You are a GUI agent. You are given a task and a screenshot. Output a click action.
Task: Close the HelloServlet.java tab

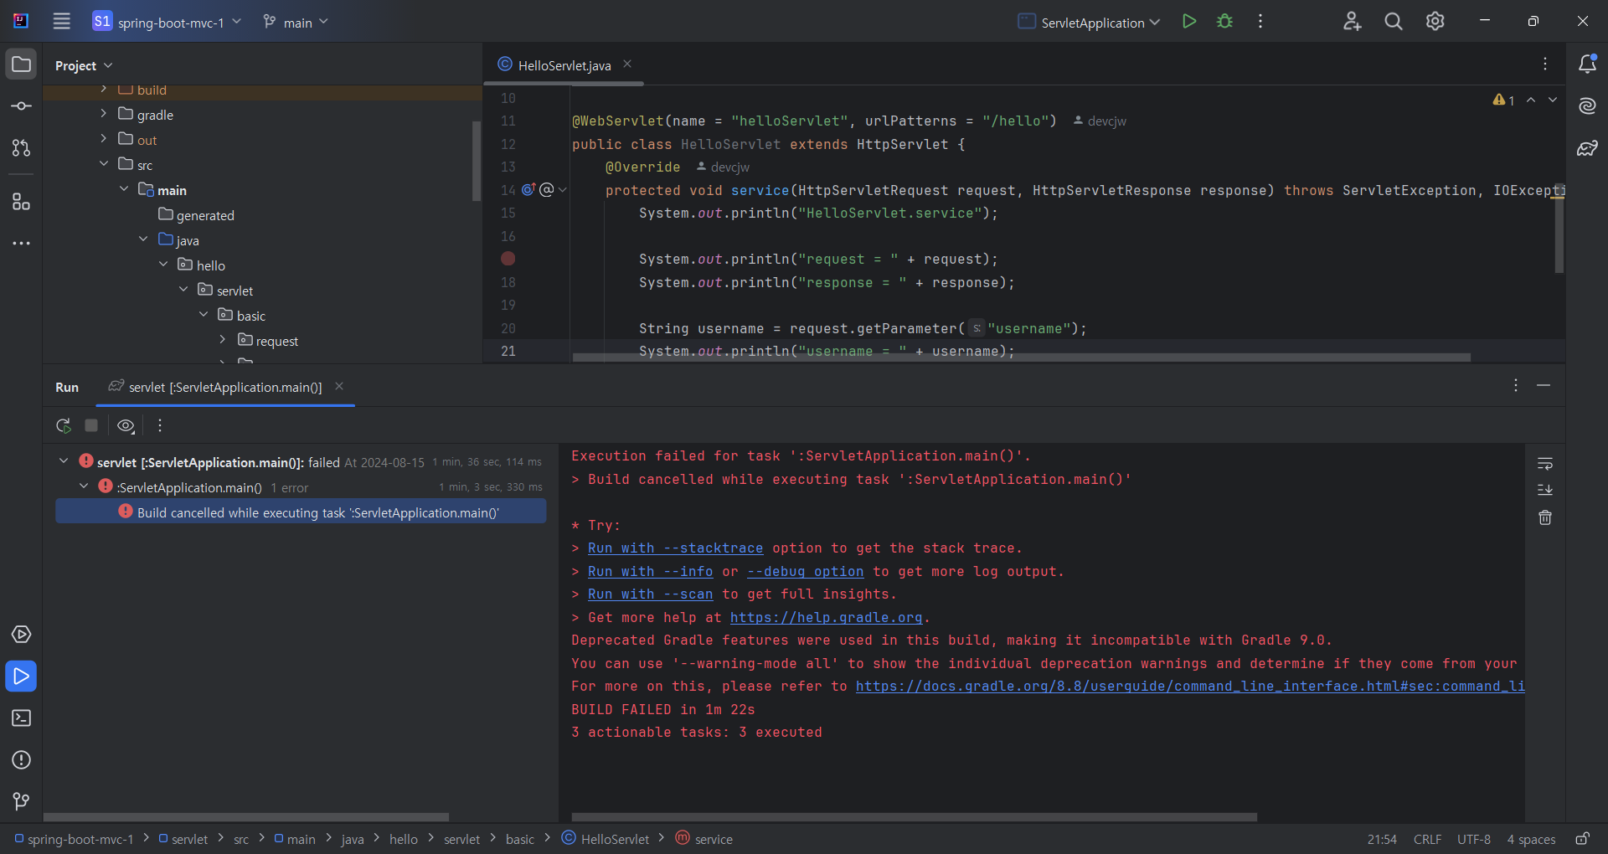(627, 64)
